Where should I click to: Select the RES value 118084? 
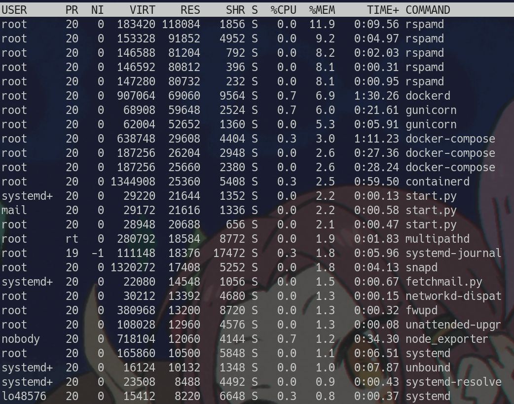click(181, 24)
